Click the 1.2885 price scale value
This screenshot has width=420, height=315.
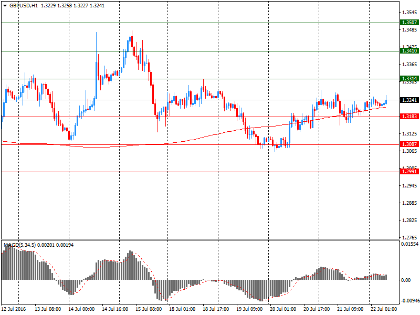pyautogui.click(x=409, y=203)
